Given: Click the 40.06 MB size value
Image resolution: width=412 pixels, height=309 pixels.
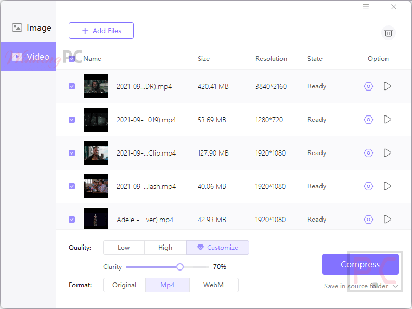Looking at the screenshot, I should click(x=212, y=186).
